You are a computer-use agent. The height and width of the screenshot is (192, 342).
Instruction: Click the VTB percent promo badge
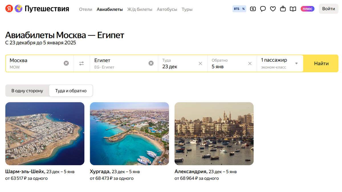pyautogui.click(x=239, y=9)
